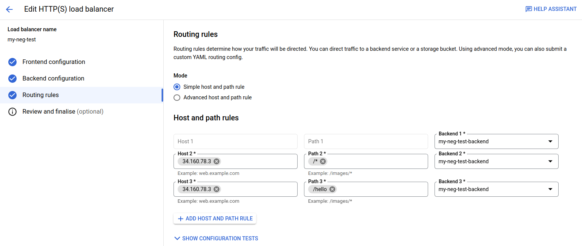Image resolution: width=582 pixels, height=246 pixels.
Task: Expand Show Configuration Tests section
Action: (x=216, y=238)
